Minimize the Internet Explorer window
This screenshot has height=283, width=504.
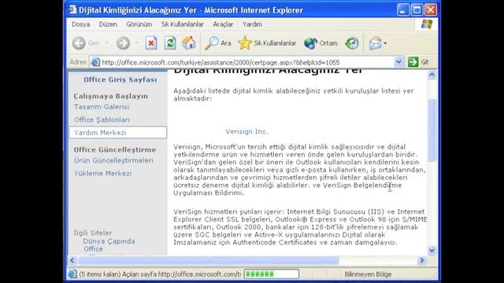coord(402,10)
